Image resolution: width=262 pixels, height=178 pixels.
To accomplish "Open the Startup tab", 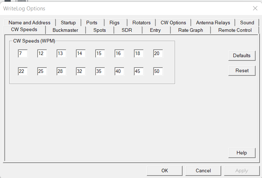I will (68, 23).
